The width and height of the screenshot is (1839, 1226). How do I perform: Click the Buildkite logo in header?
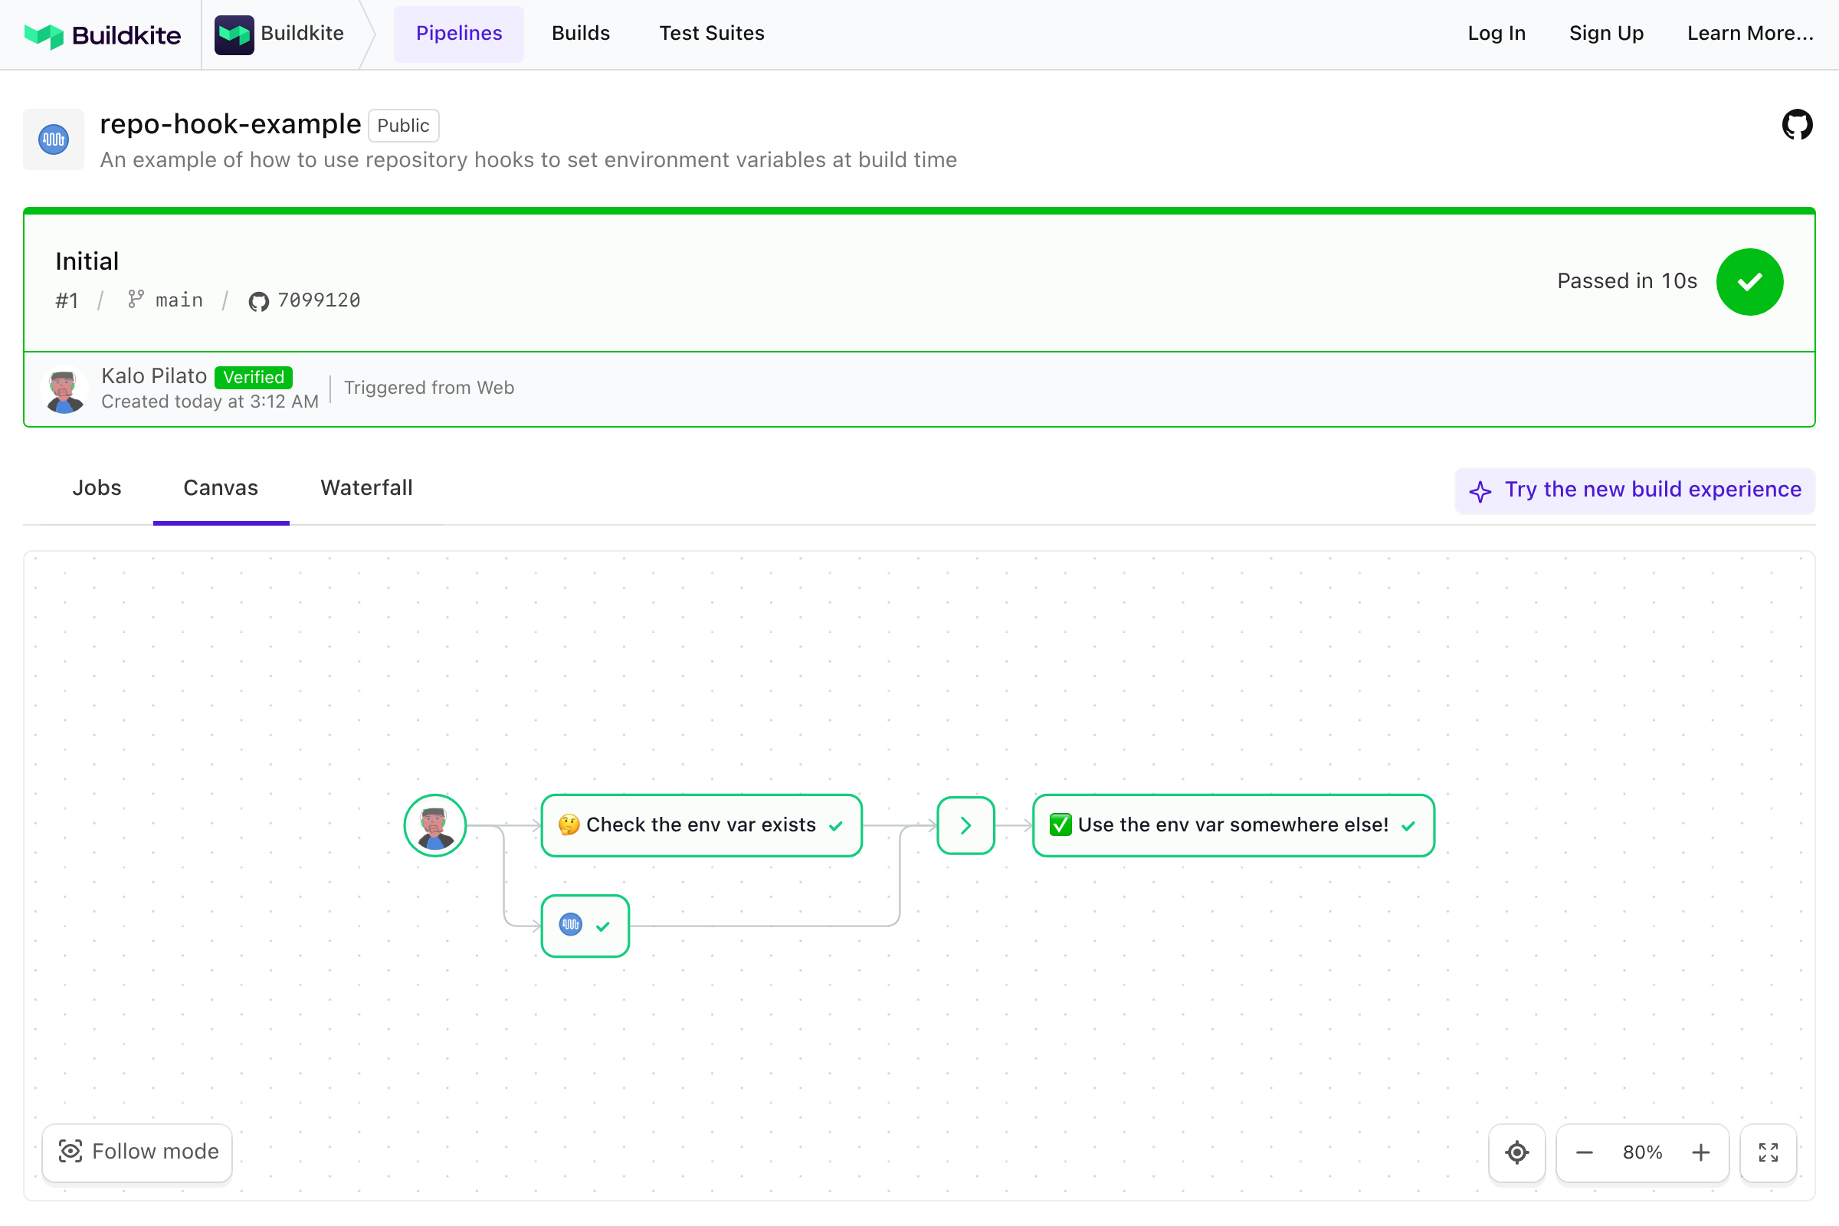tap(103, 34)
